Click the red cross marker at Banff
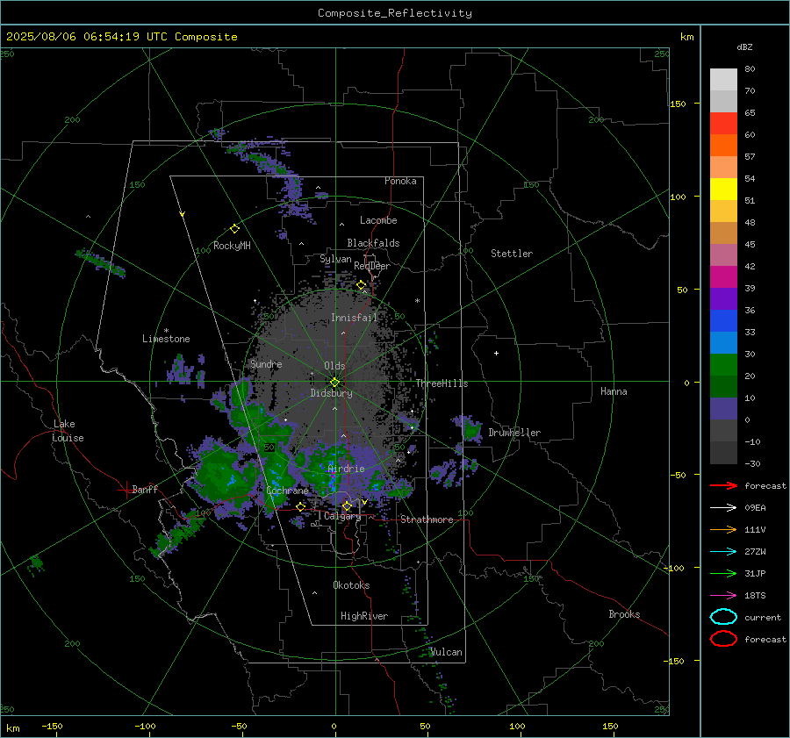The image size is (790, 738). [126, 490]
